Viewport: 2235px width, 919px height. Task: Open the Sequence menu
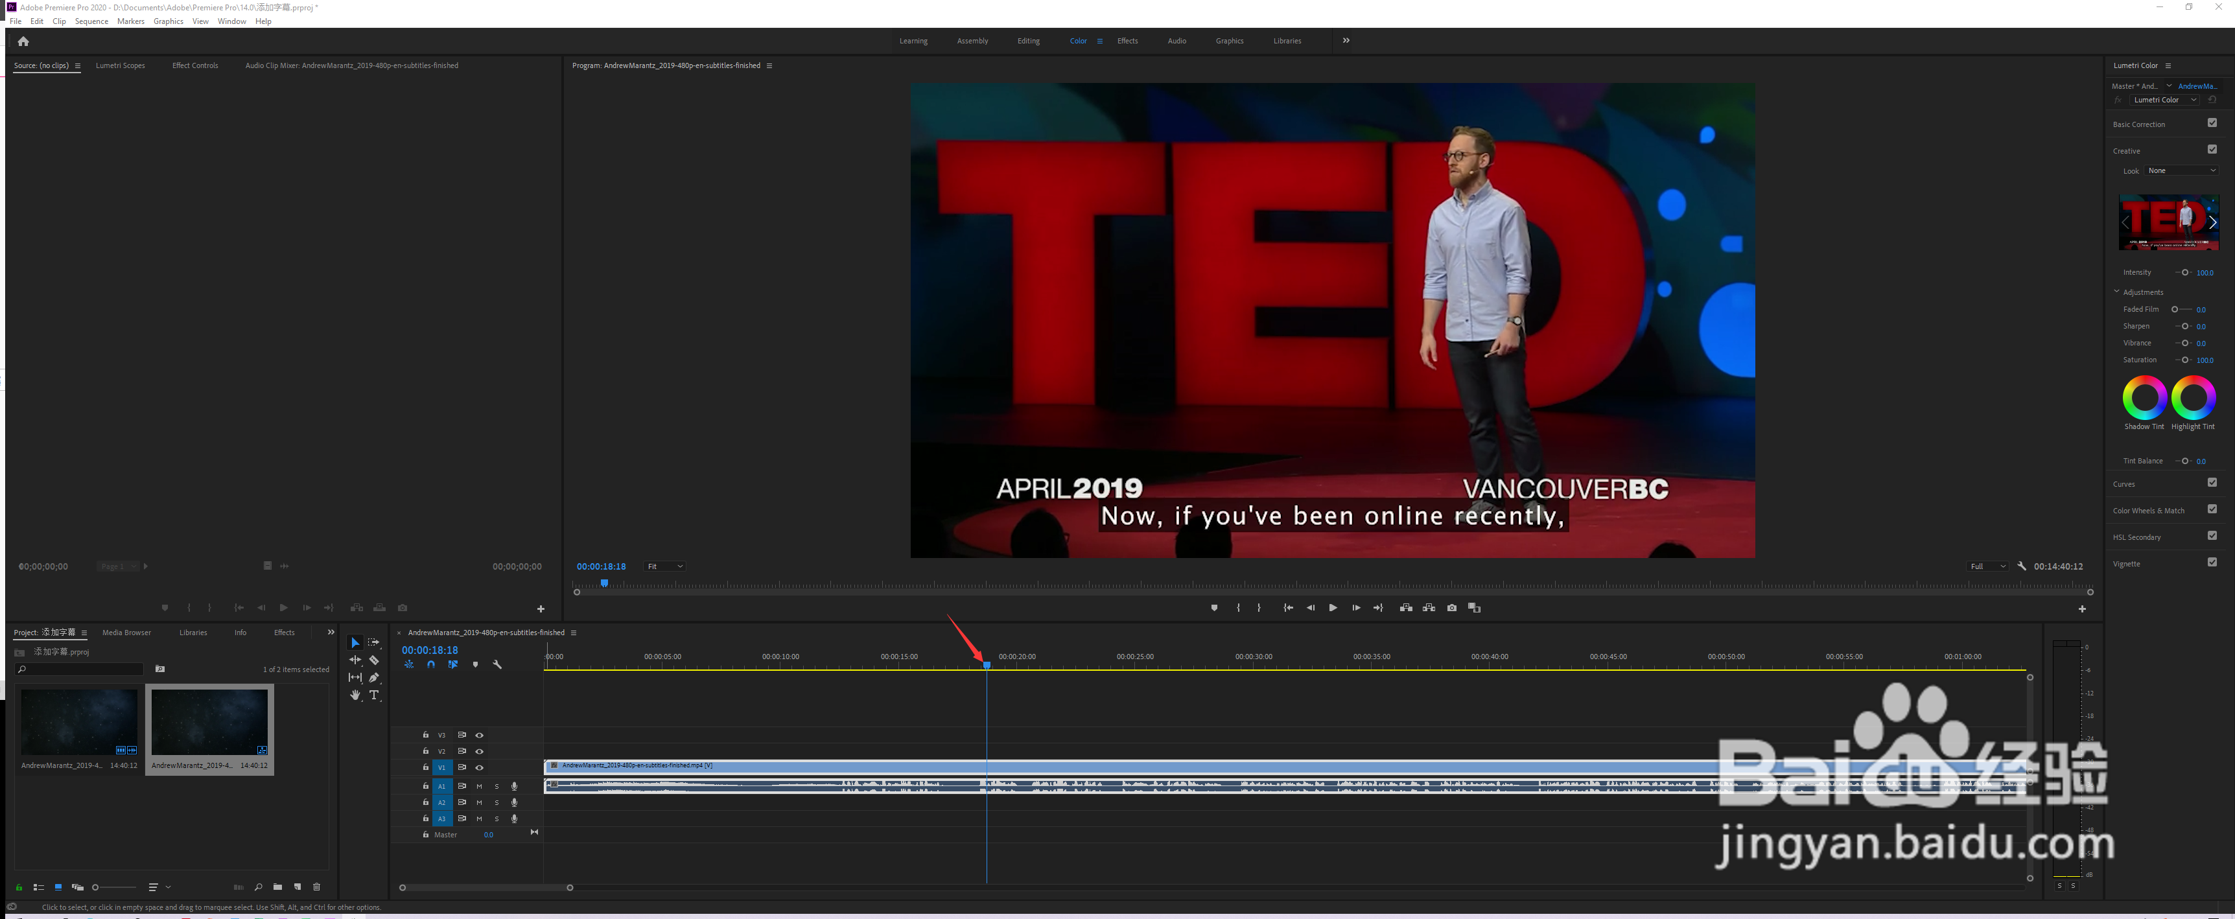[x=91, y=21]
